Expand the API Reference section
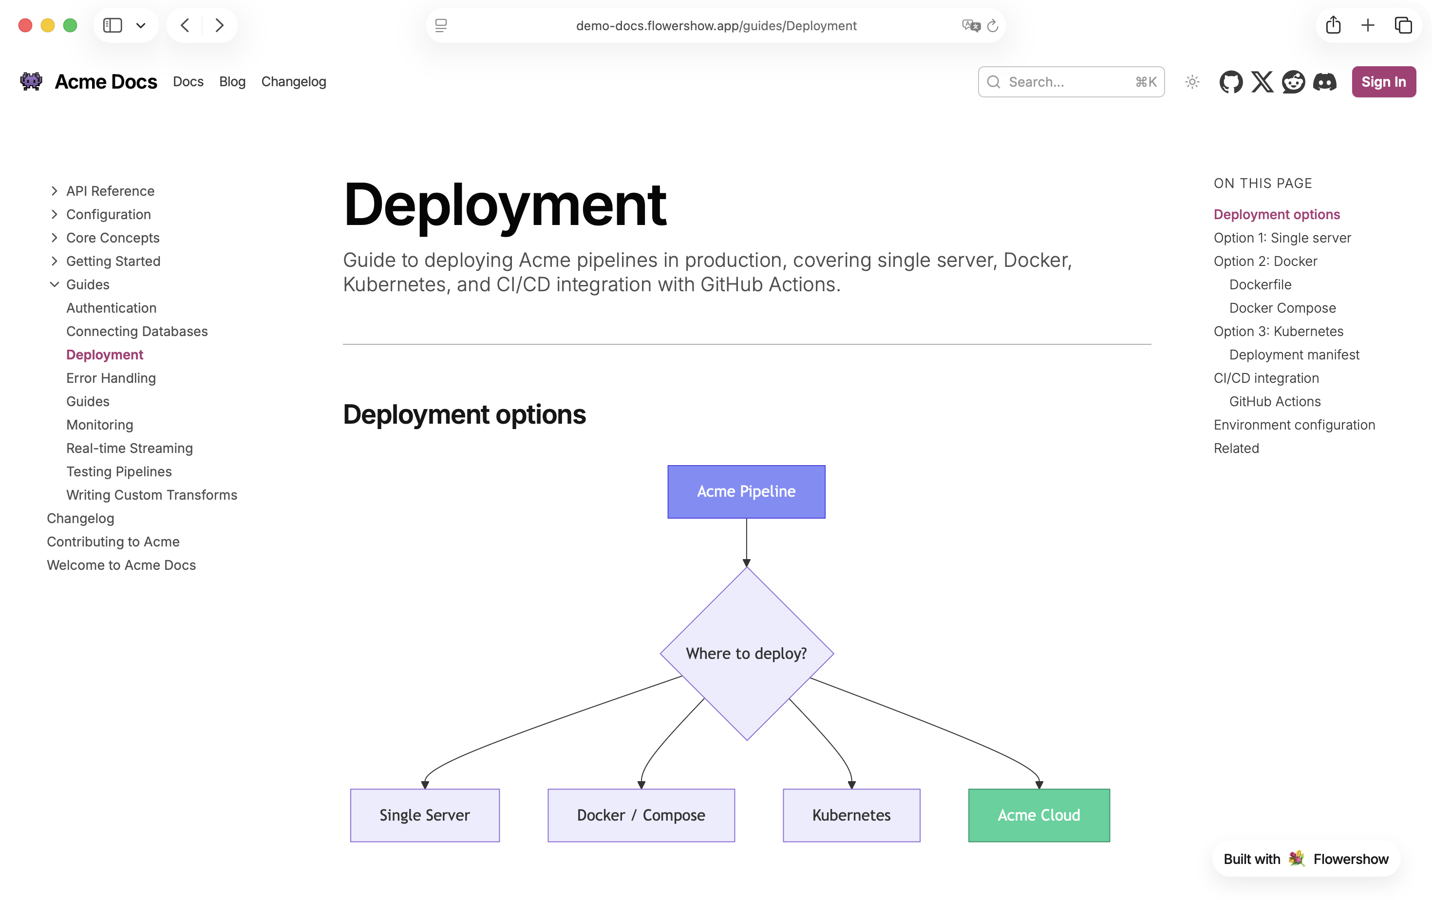Screen dimensions: 1432x900 click(x=55, y=191)
